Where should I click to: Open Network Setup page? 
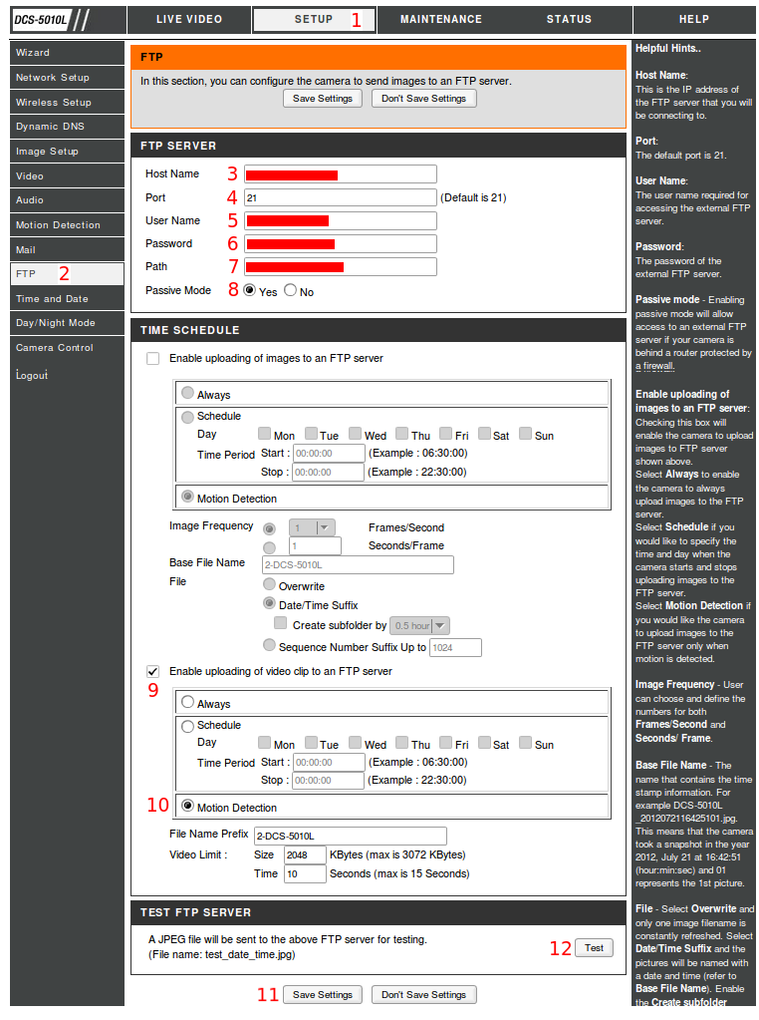point(67,78)
